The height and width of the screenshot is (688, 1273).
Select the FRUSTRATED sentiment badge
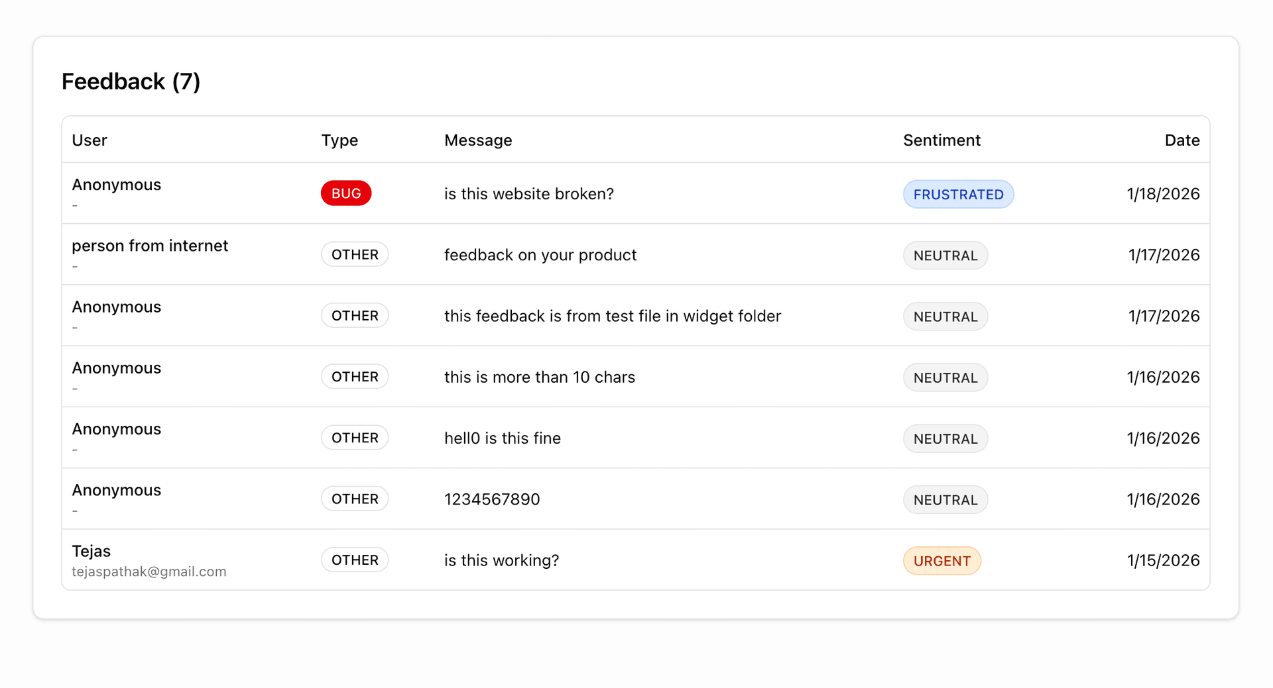coord(957,195)
